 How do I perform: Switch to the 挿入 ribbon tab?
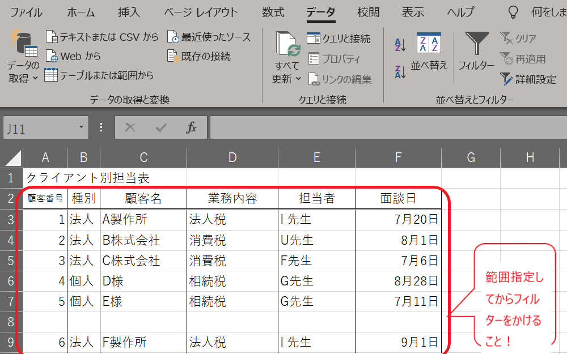(129, 12)
